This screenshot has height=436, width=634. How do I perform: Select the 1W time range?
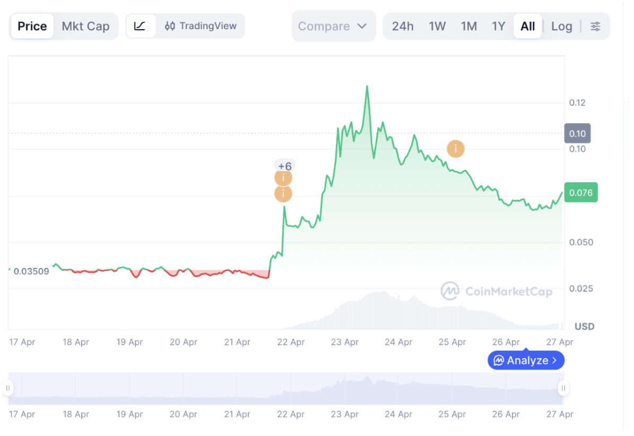pyautogui.click(x=437, y=27)
